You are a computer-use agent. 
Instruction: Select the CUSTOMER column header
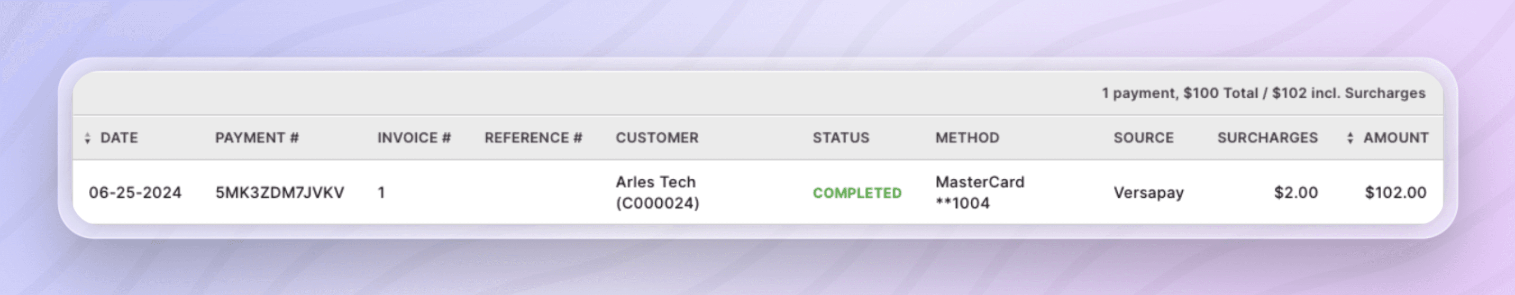(657, 138)
